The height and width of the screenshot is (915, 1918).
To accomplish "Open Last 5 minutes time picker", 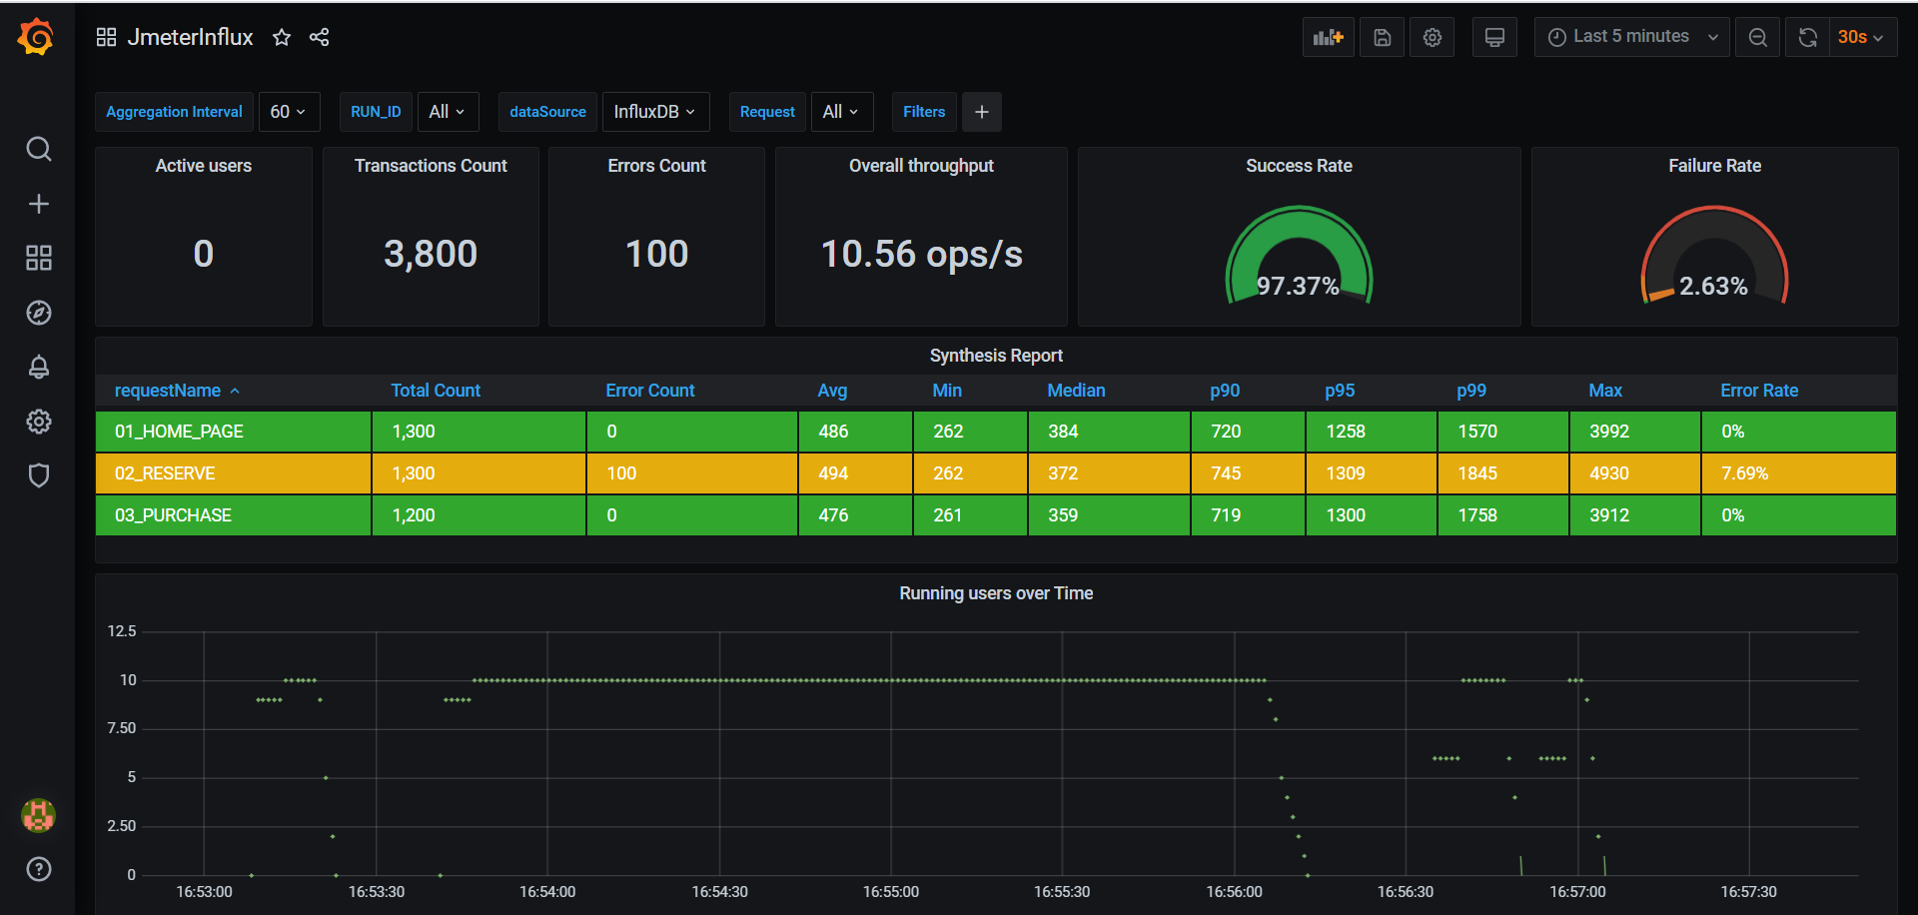I will [x=1631, y=37].
